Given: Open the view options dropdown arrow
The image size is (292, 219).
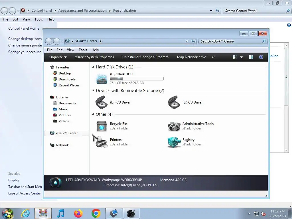Looking at the screenshot, I should [x=241, y=57].
